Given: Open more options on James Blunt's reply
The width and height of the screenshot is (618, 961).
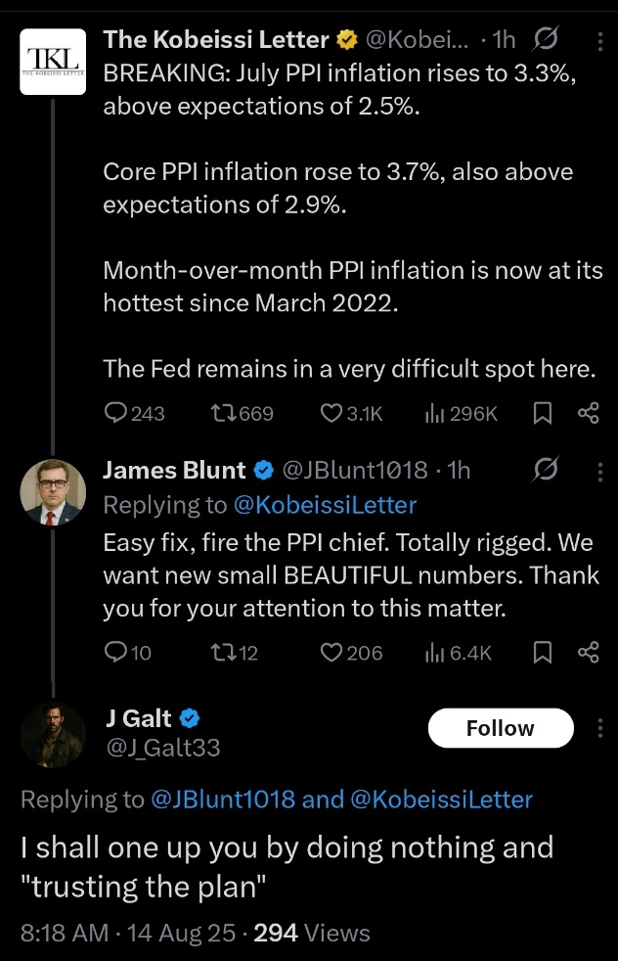Looking at the screenshot, I should [600, 472].
